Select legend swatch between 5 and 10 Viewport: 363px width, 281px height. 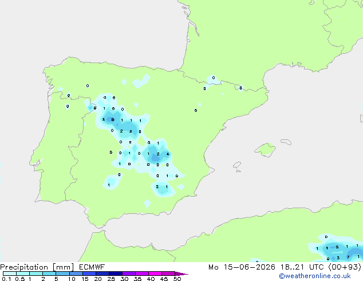coord(62,274)
